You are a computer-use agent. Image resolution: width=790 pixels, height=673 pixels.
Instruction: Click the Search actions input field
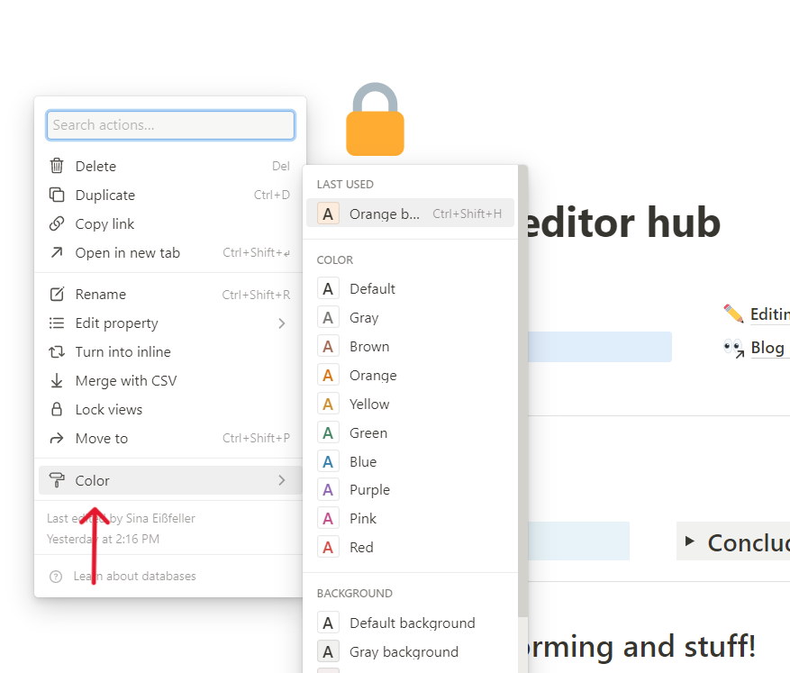click(x=170, y=124)
